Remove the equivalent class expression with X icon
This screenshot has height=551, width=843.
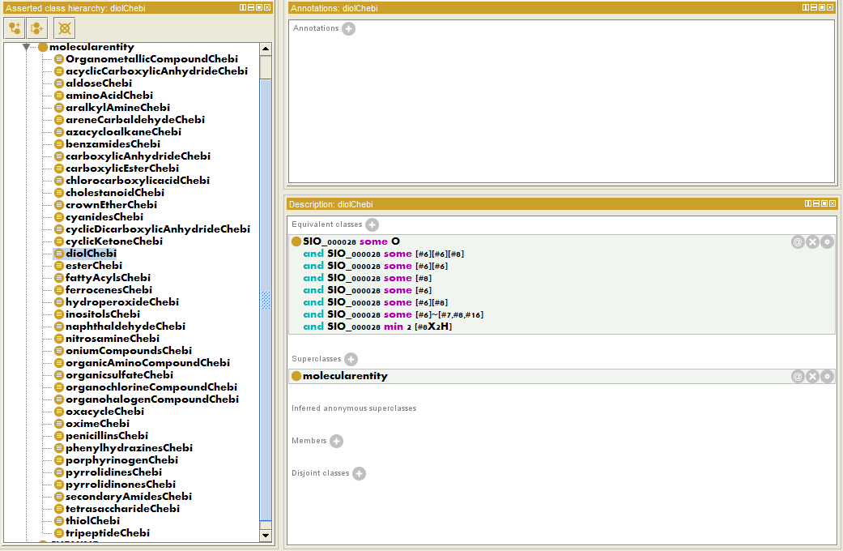click(813, 242)
